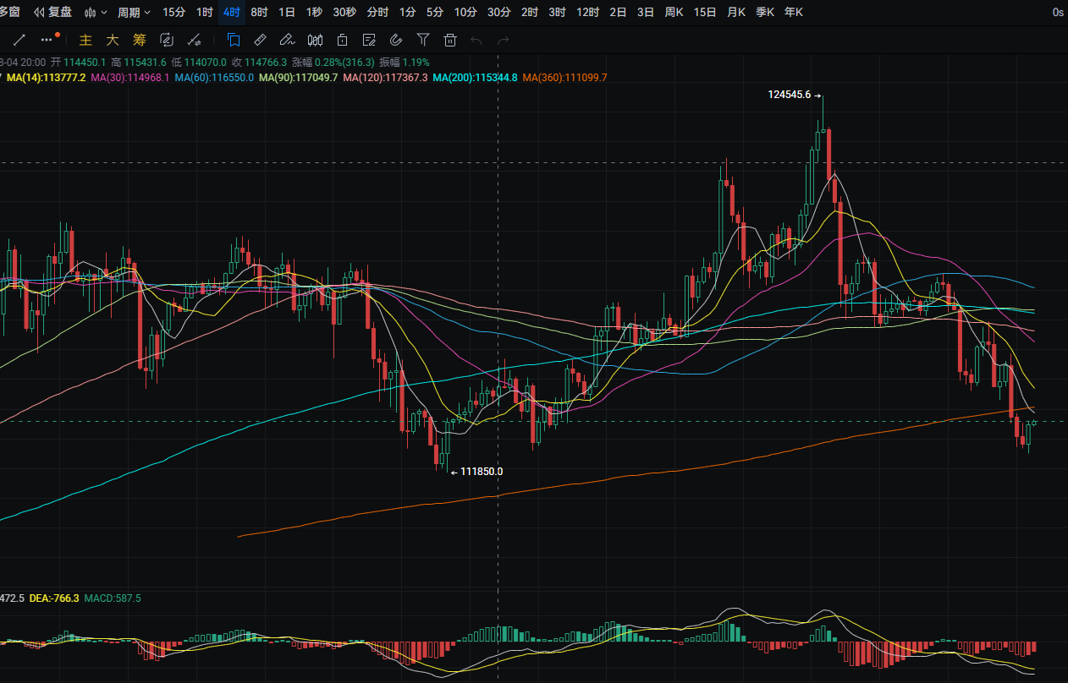Select the pencil brush drawing tool
Screen dimensions: 1068x683
[x=288, y=39]
